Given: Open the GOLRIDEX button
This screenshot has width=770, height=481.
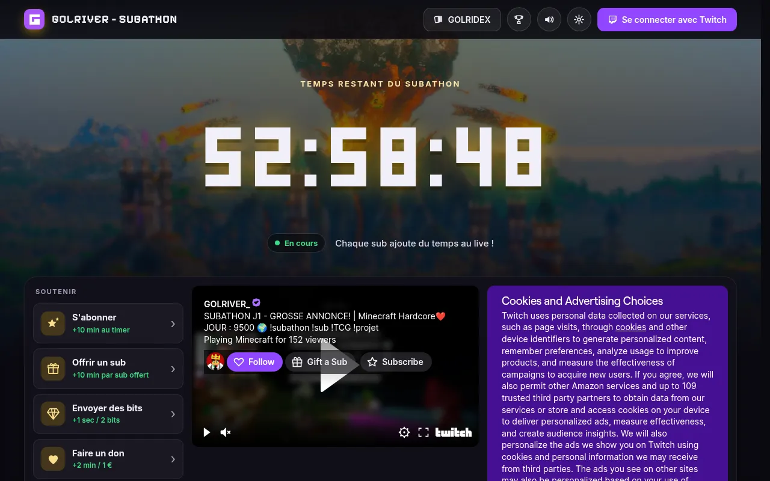Looking at the screenshot, I should click(x=462, y=19).
